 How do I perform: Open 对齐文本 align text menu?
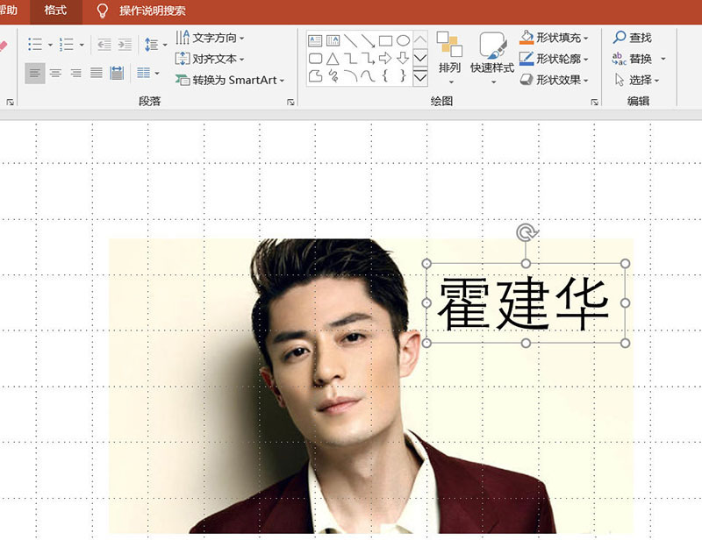210,59
